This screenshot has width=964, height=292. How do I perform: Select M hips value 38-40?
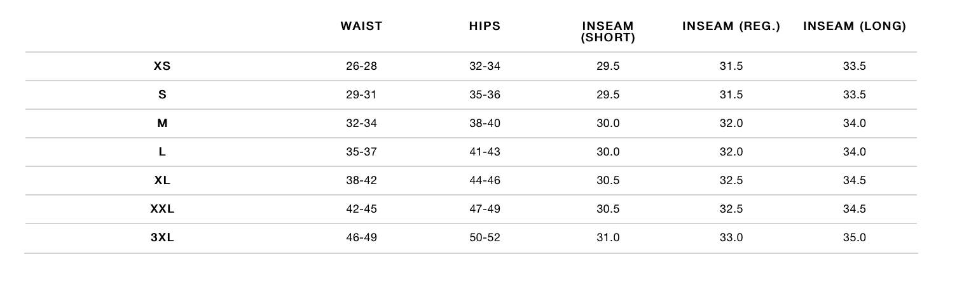pyautogui.click(x=485, y=123)
